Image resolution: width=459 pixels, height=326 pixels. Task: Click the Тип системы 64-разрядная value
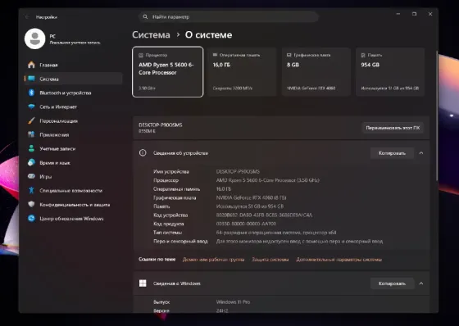click(276, 233)
